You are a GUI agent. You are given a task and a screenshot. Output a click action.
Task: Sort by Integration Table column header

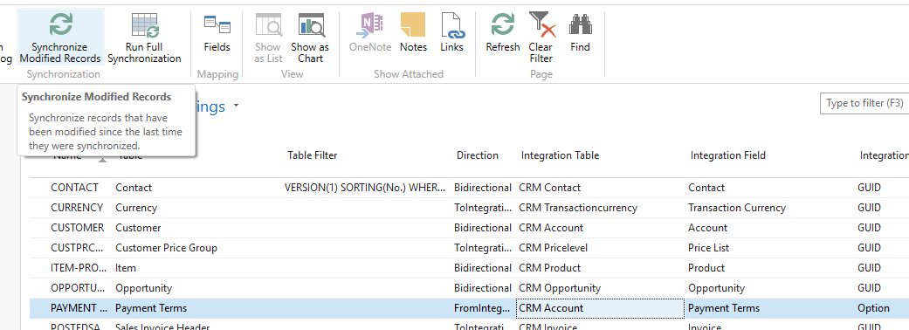(560, 155)
